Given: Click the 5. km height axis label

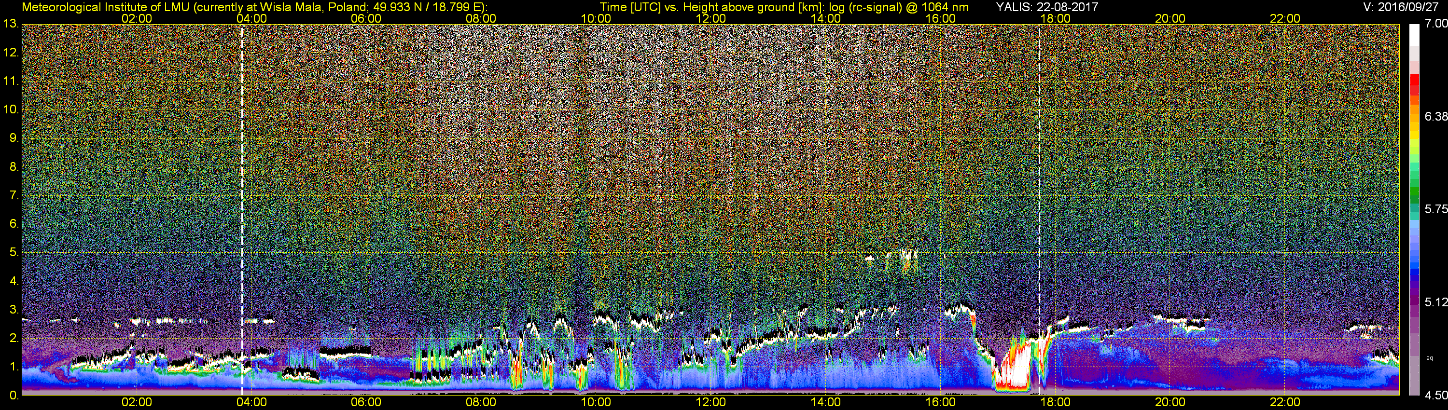Looking at the screenshot, I should 14,253.
